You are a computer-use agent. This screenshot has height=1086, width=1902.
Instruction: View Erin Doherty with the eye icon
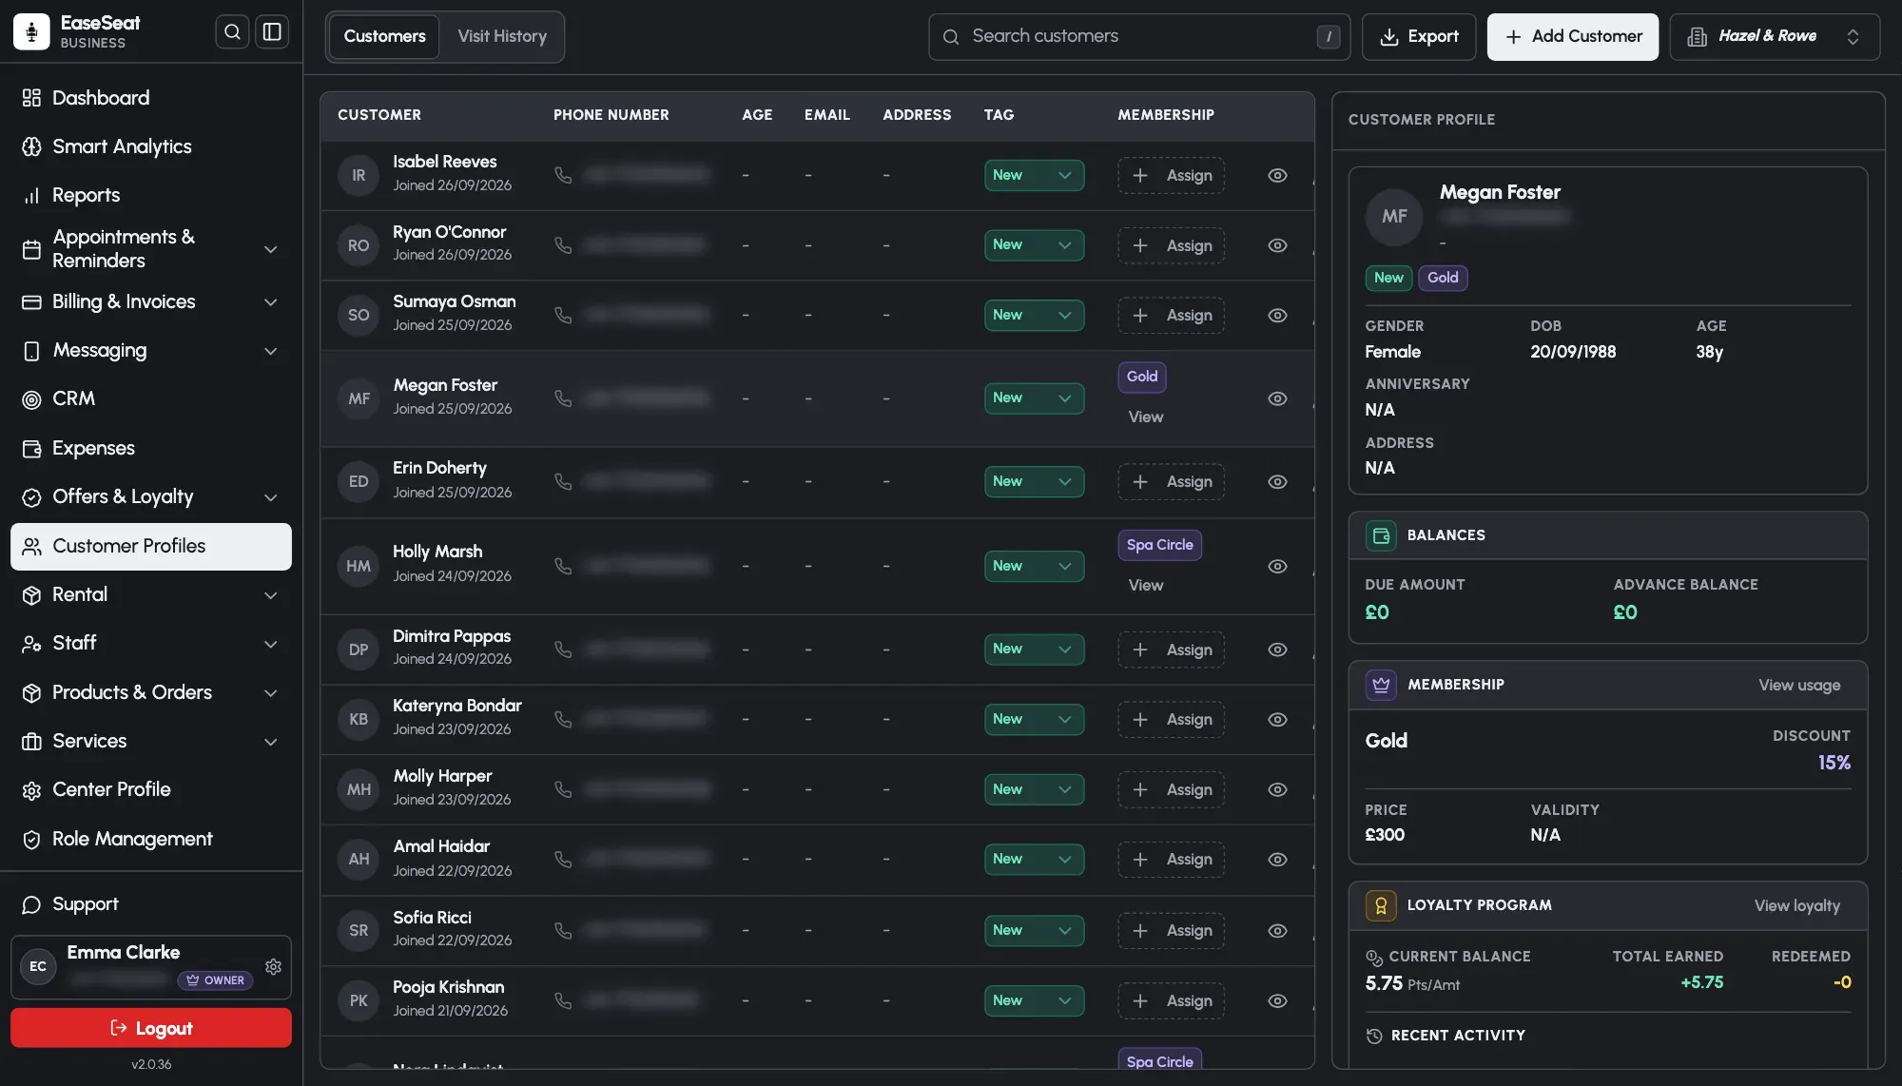[x=1277, y=482]
